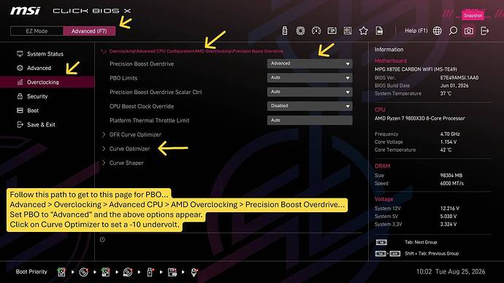Select Advanced in the sidebar

coord(39,68)
